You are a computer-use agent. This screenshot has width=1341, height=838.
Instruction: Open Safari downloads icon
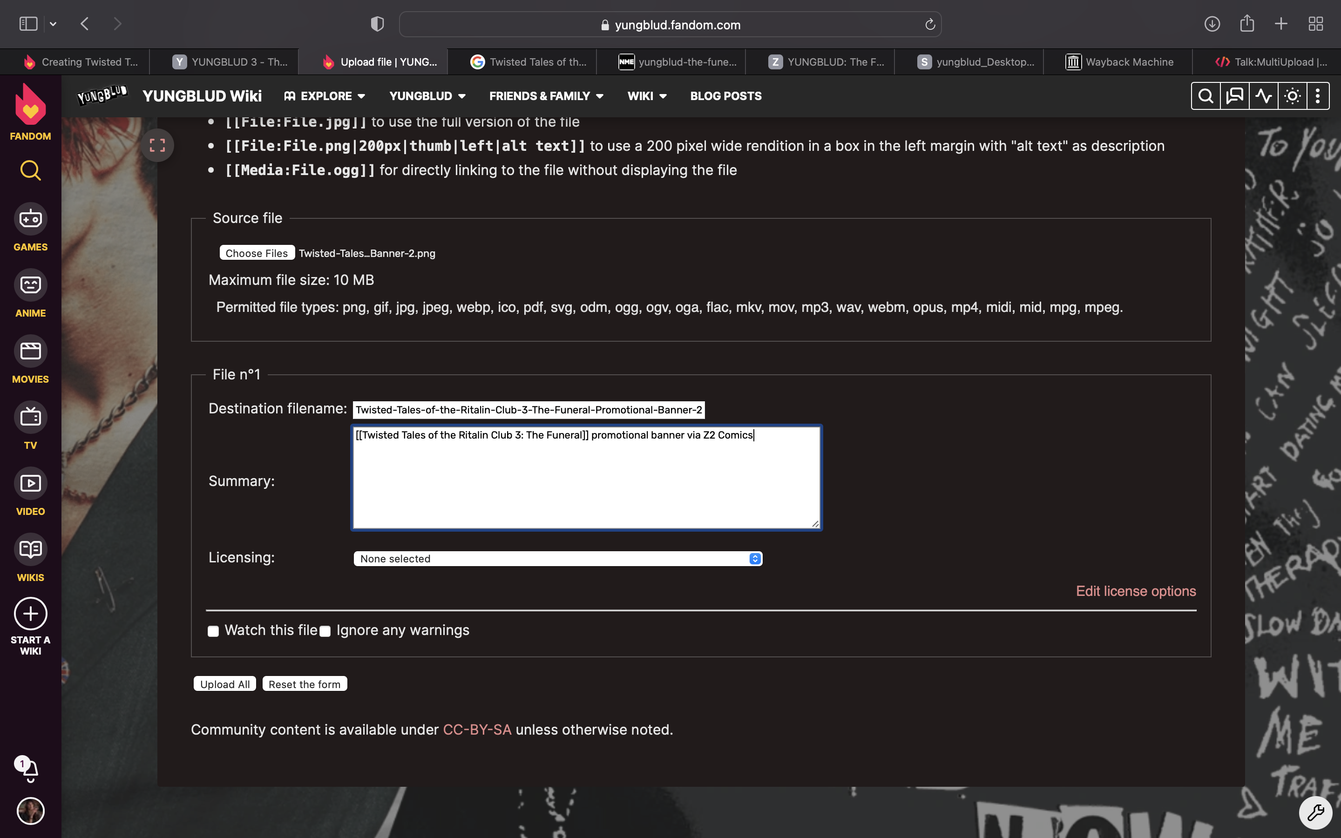coord(1212,24)
